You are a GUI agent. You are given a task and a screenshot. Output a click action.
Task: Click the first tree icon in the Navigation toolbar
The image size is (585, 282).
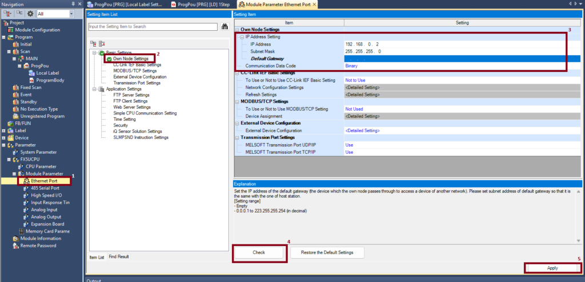tap(6, 13)
